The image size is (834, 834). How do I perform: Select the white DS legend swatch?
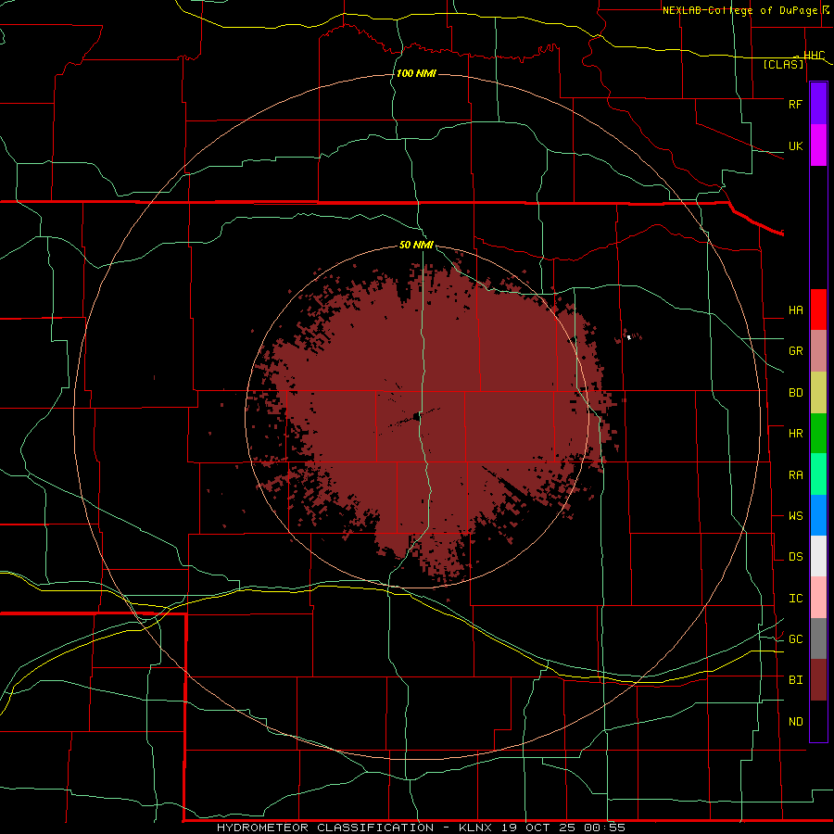click(x=818, y=556)
